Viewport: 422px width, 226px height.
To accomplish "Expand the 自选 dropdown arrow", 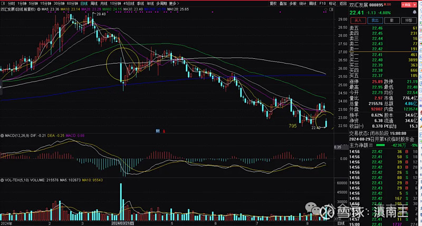I will point(415,5).
